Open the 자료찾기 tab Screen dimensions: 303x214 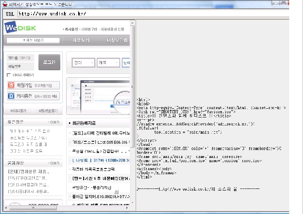81,40
